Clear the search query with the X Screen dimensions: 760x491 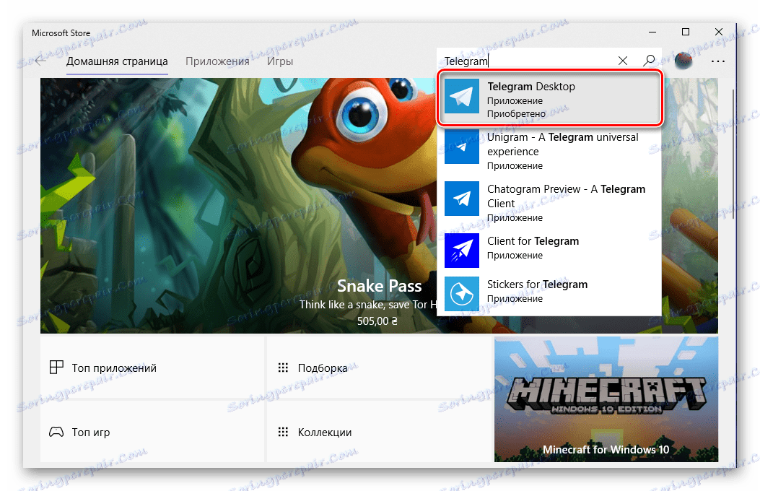(x=622, y=61)
